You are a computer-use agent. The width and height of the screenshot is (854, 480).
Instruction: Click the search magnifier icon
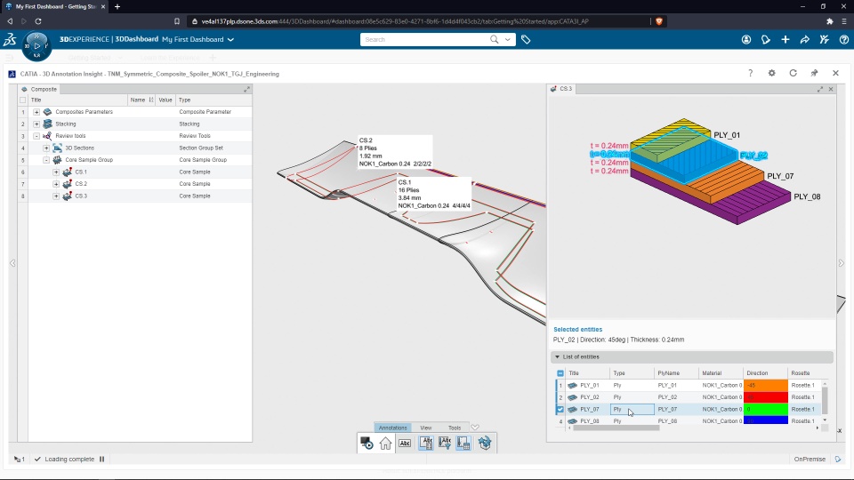point(494,39)
